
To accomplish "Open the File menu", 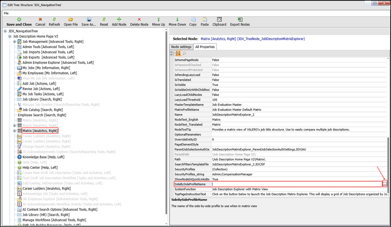I will [x=6, y=13].
